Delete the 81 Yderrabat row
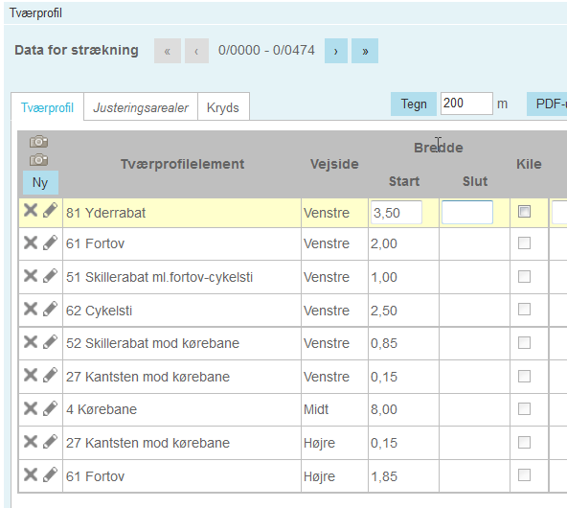The height and width of the screenshot is (508, 567). 31,210
